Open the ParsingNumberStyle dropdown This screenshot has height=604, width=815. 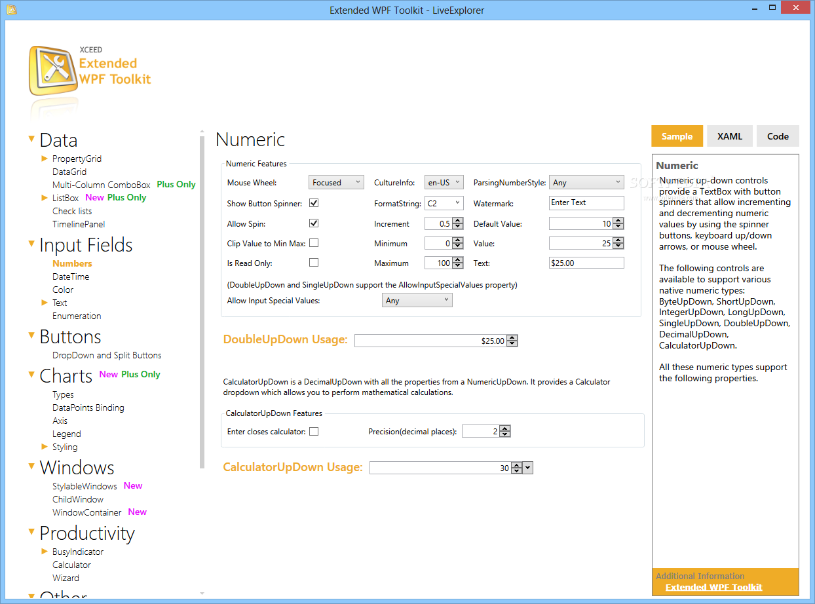click(586, 182)
